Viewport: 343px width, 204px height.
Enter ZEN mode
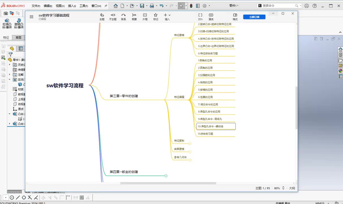click(200, 17)
